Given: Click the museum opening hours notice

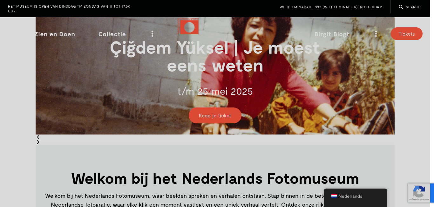Looking at the screenshot, I should pyautogui.click(x=69, y=9).
